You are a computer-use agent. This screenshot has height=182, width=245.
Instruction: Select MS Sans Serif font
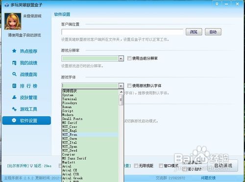90,158
